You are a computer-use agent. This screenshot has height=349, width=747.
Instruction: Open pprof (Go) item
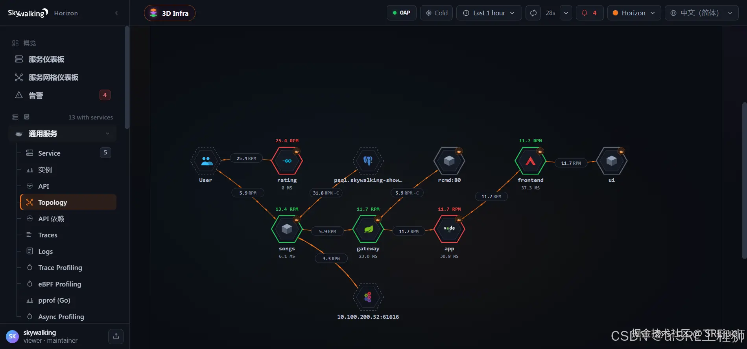coord(68,300)
